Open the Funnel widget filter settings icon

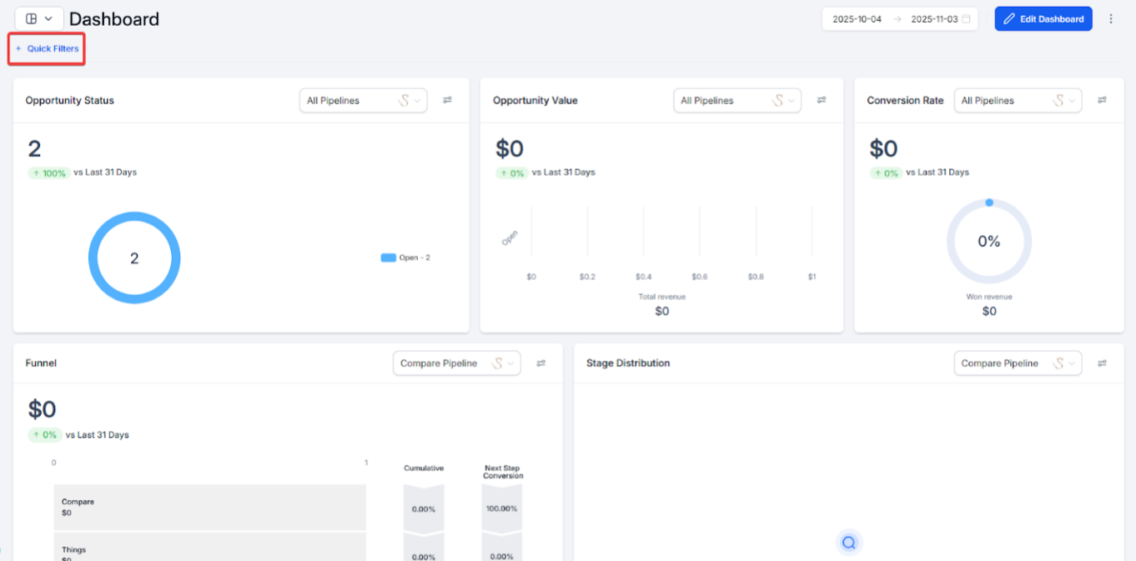point(541,363)
